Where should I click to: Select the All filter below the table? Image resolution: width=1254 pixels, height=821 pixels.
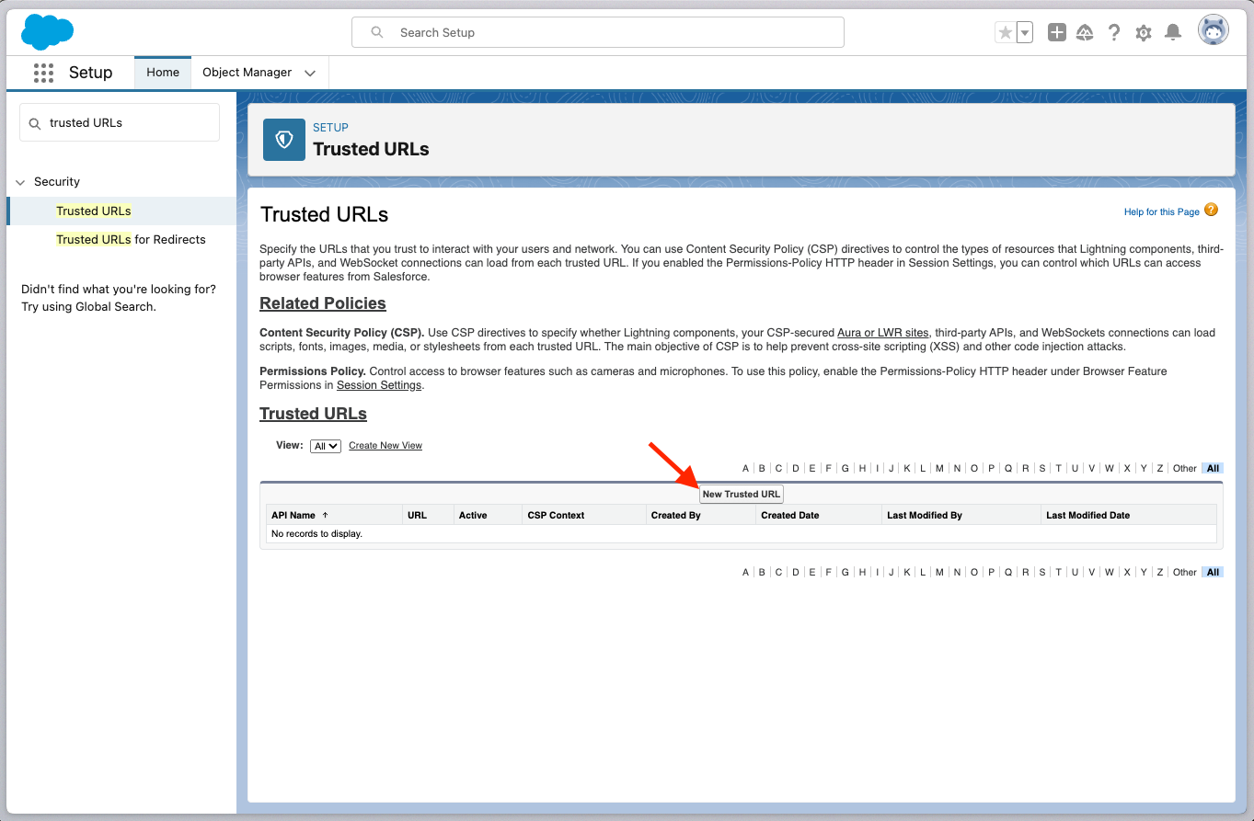(1213, 573)
